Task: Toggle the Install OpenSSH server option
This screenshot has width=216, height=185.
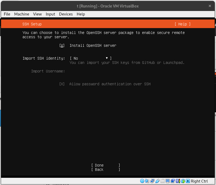Action: point(62,45)
